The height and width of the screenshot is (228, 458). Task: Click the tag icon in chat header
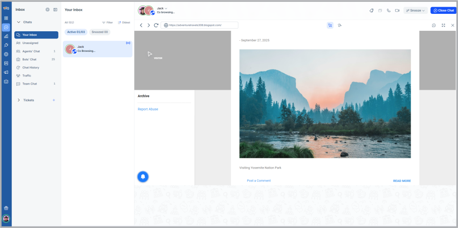372,10
